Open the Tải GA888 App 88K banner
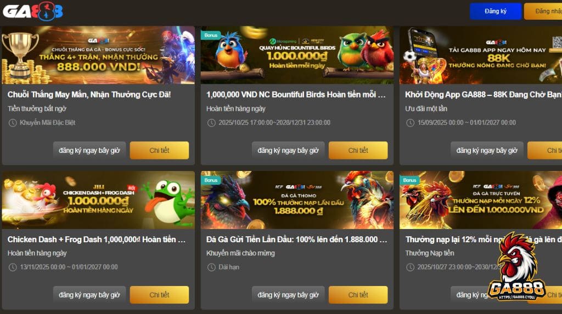Viewport: 562px width, 314px height. point(481,55)
